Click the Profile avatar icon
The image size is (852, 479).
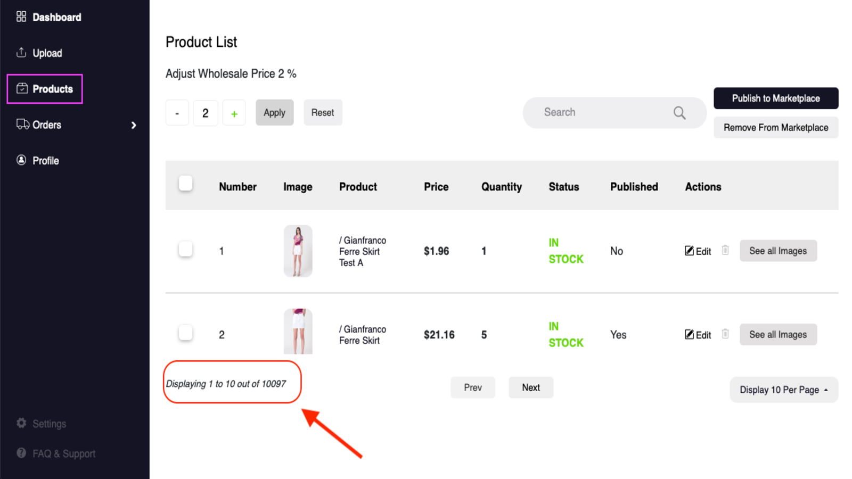coord(21,160)
